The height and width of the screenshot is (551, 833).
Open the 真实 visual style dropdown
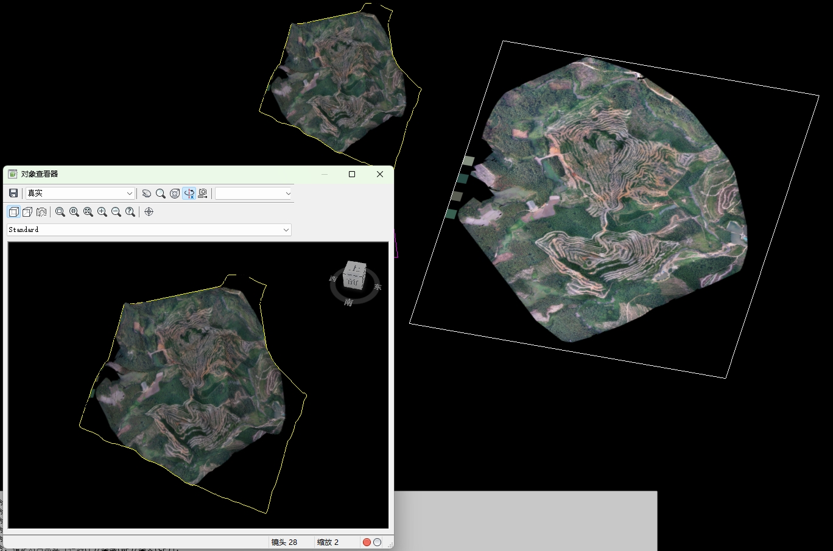(130, 193)
